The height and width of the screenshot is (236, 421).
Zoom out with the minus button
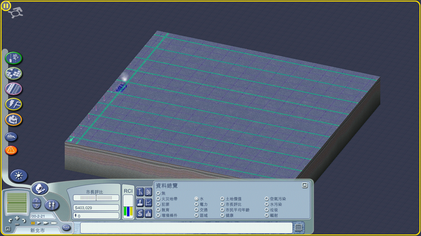coord(17,224)
